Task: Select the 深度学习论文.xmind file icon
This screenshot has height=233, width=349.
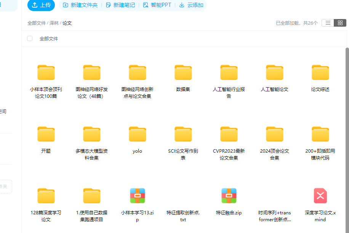Action: click(x=320, y=196)
